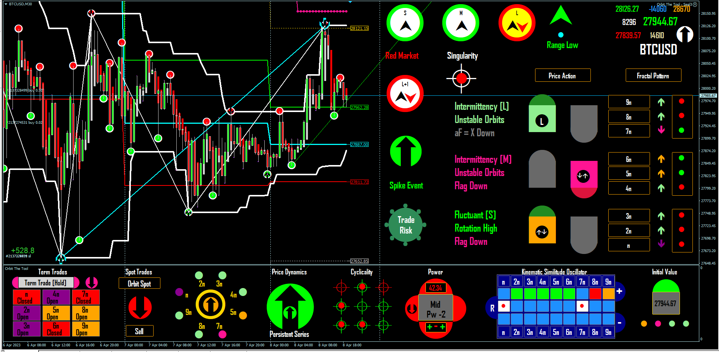
Task: Click the green Range Low arrow
Action: [x=561, y=16]
